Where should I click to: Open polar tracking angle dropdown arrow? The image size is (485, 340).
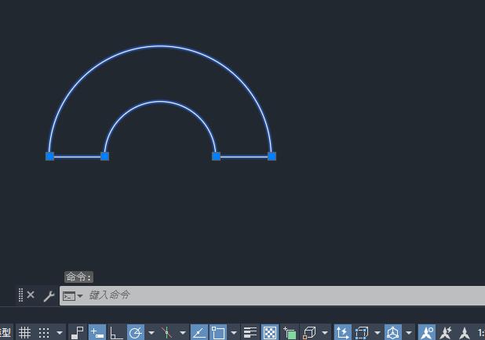[x=151, y=333]
